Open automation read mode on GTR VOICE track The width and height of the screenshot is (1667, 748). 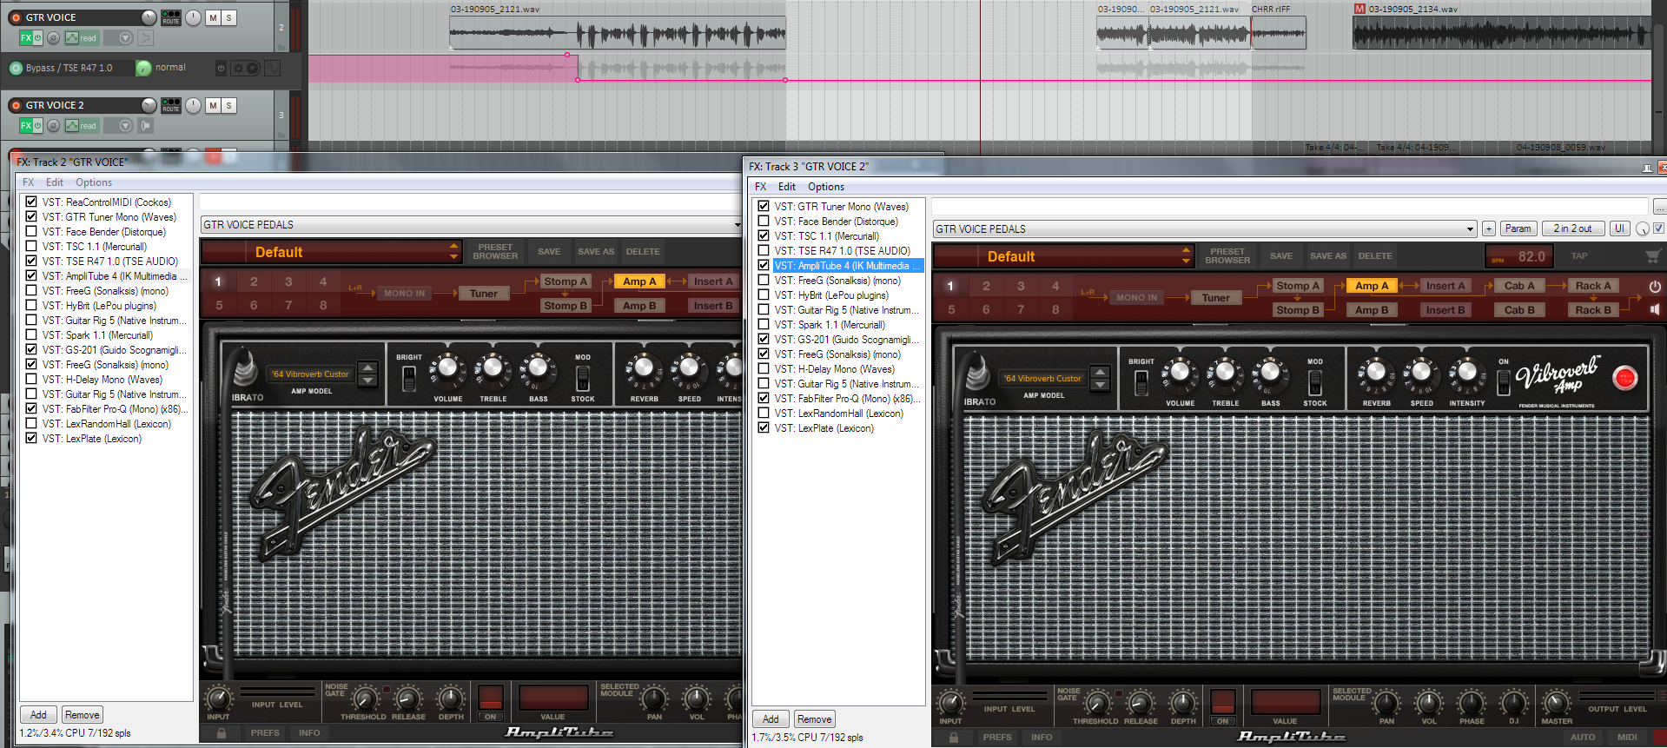coord(81,38)
